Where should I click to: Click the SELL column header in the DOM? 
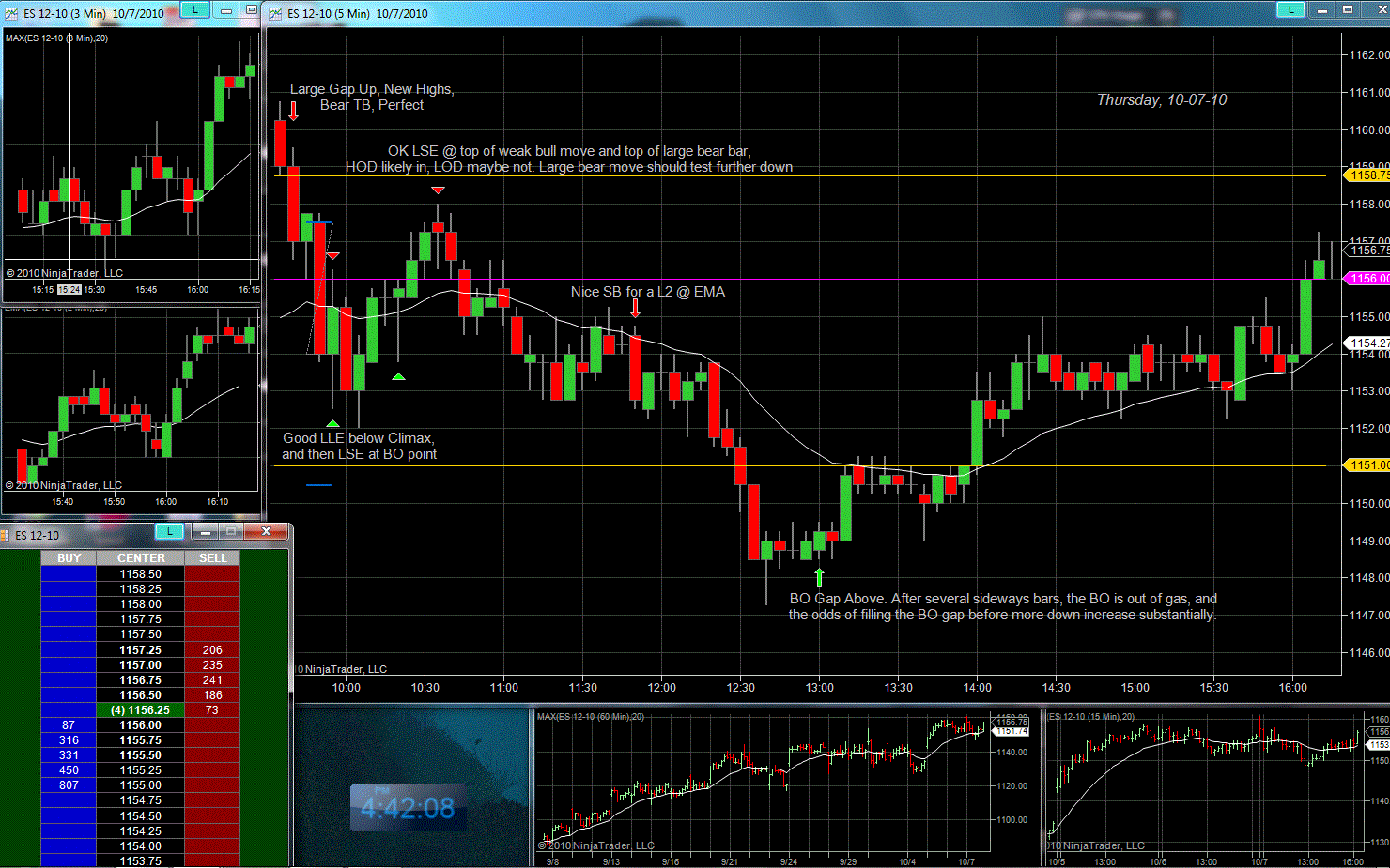coord(212,558)
